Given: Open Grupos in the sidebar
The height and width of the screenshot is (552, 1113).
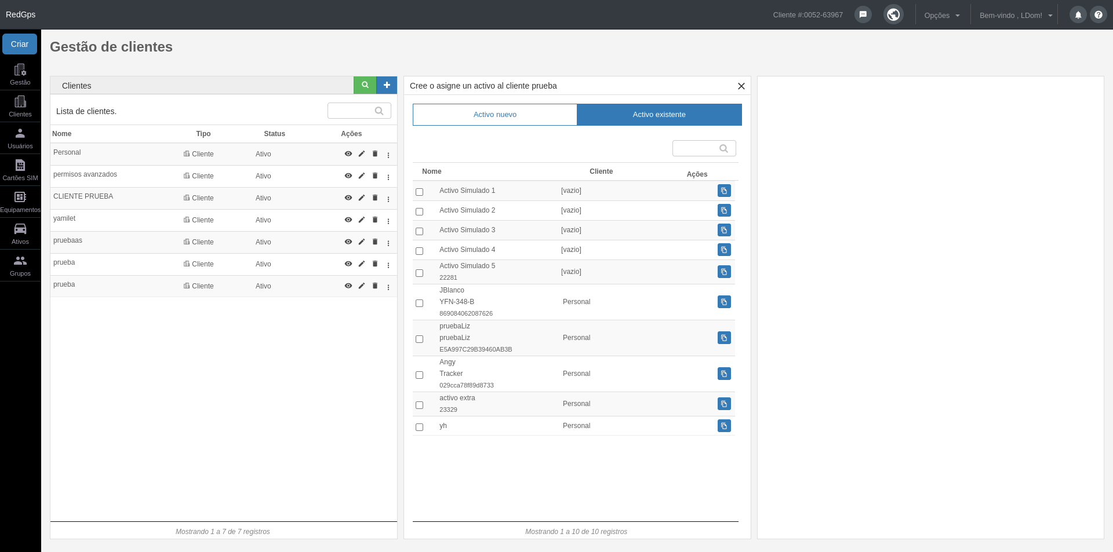Looking at the screenshot, I should coord(20,265).
